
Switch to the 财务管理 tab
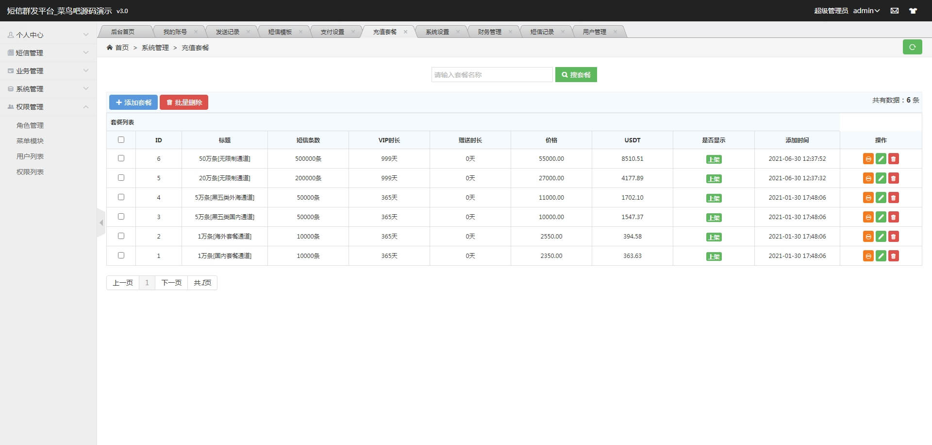(490, 31)
